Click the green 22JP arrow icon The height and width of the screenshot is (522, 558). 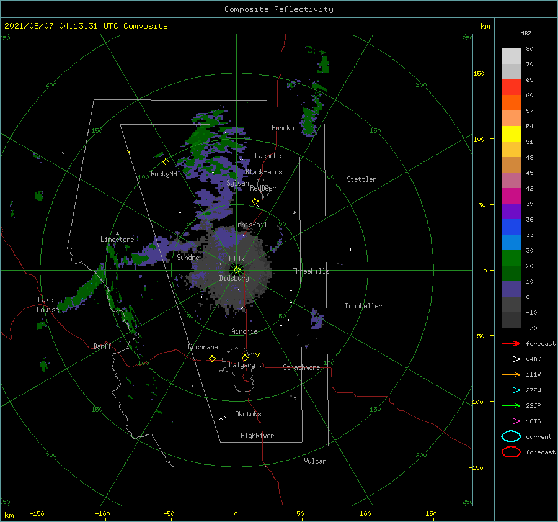tap(511, 405)
